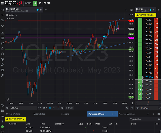Click the + Study button on chart
Image resolution: width=161 pixels, height=133 pixels.
point(10,19)
